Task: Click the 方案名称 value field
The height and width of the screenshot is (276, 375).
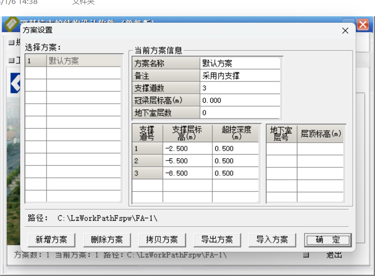Action: click(x=240, y=64)
